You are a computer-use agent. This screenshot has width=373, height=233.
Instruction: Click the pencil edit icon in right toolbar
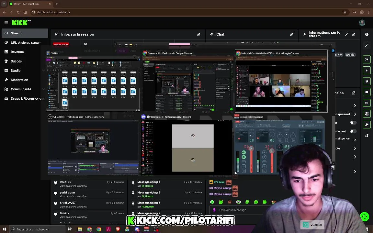click(x=367, y=45)
